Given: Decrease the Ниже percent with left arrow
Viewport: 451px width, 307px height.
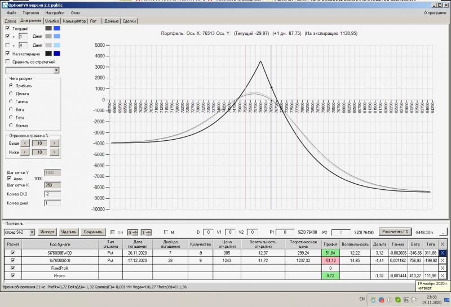Looking at the screenshot, I should [25, 152].
